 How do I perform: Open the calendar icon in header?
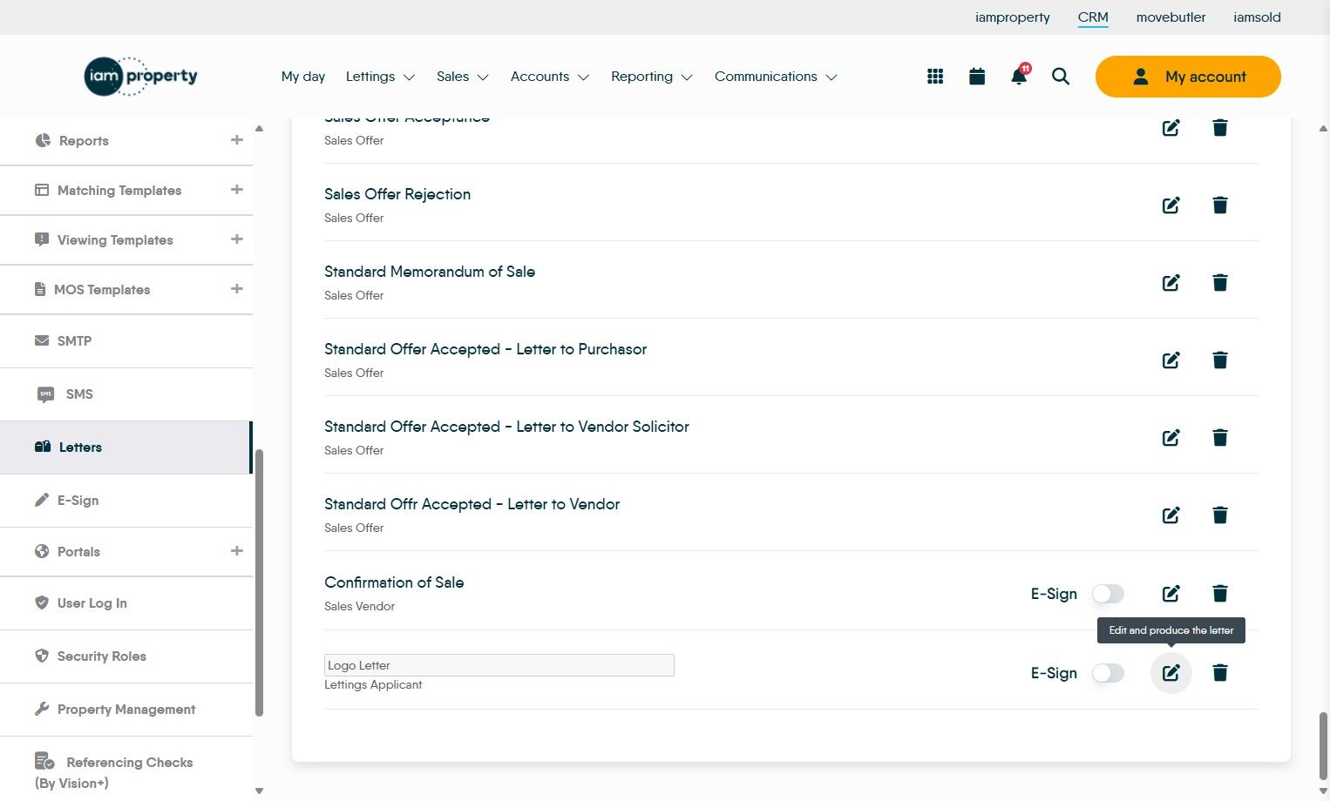point(977,77)
